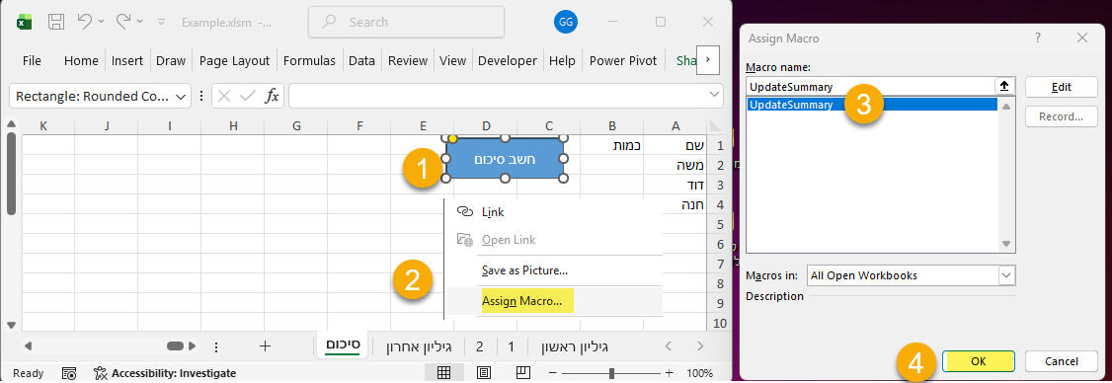Choose Assign Macro from context menu
1112x383 pixels.
(522, 301)
